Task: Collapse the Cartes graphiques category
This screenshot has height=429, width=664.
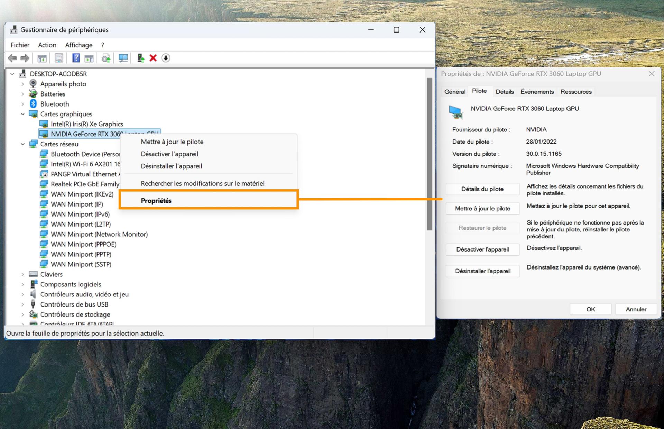Action: 23,114
